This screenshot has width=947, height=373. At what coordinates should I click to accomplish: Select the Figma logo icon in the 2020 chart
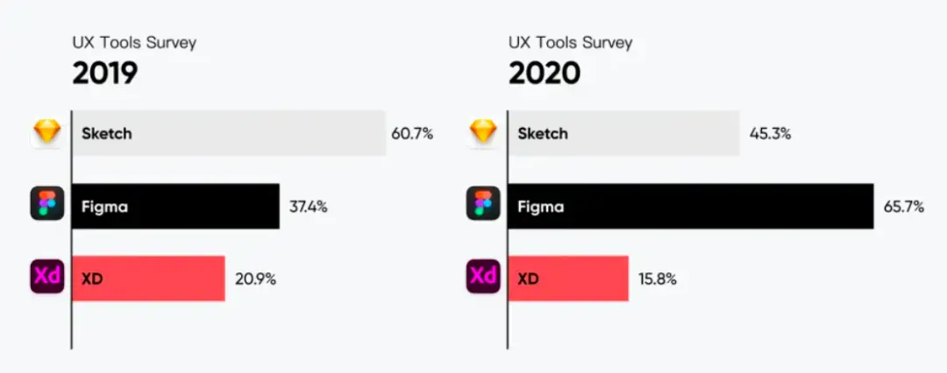pos(482,206)
